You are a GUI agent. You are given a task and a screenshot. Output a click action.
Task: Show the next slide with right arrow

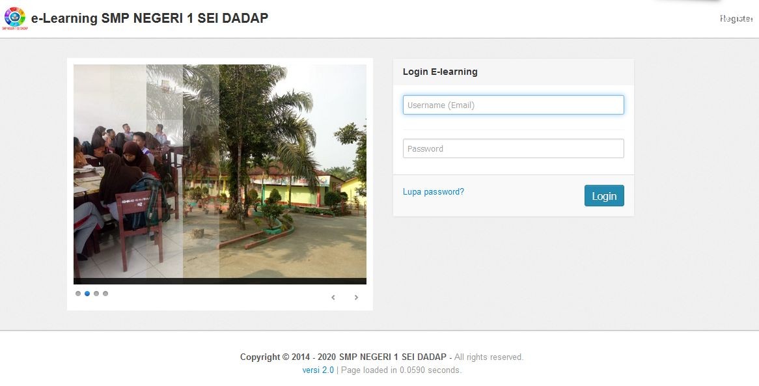(356, 297)
